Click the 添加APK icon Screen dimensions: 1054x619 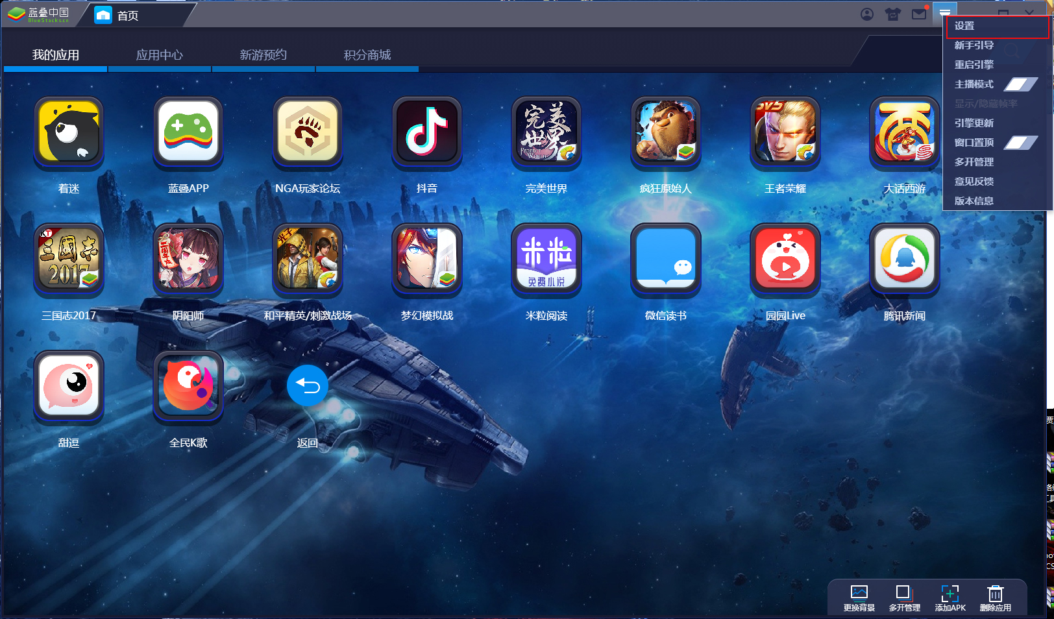[950, 596]
